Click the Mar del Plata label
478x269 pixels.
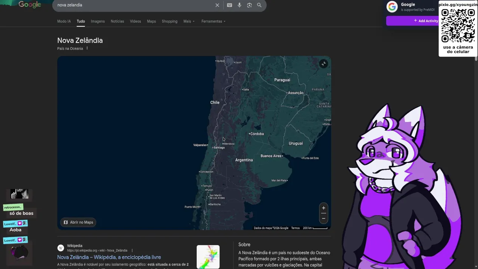pyautogui.click(x=279, y=180)
